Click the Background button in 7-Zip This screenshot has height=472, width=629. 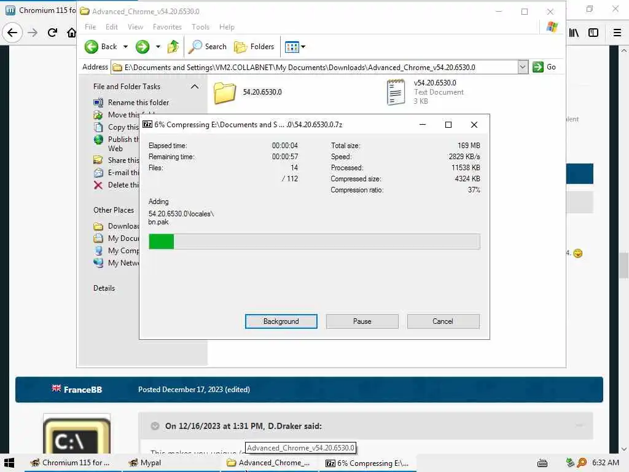click(x=281, y=321)
